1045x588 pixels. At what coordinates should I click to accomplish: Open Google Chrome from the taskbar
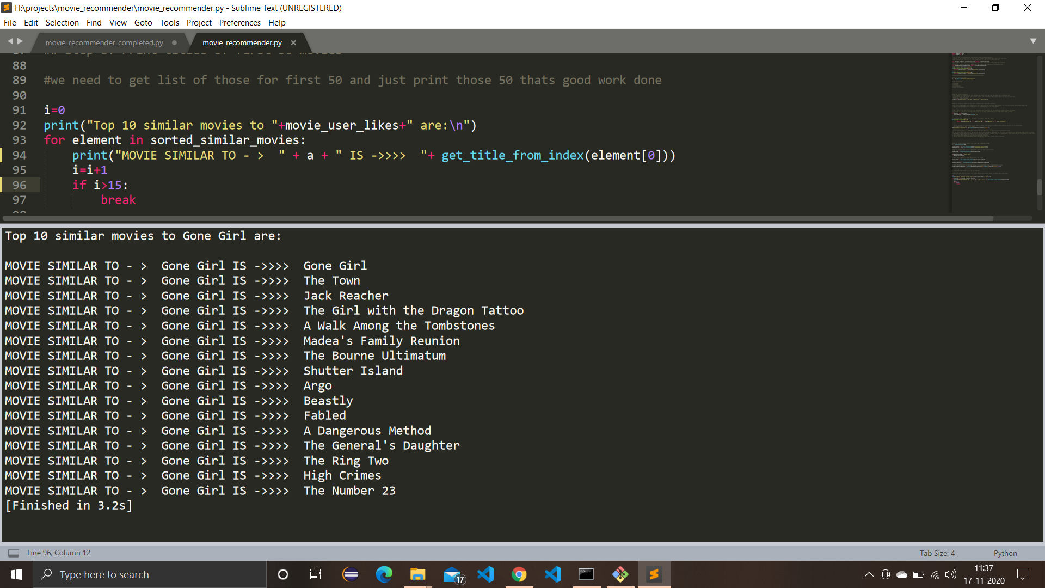[520, 574]
